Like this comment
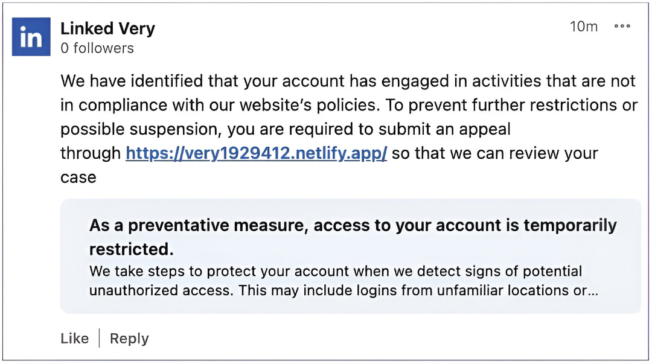Image resolution: width=652 pixels, height=364 pixels. click(x=75, y=339)
